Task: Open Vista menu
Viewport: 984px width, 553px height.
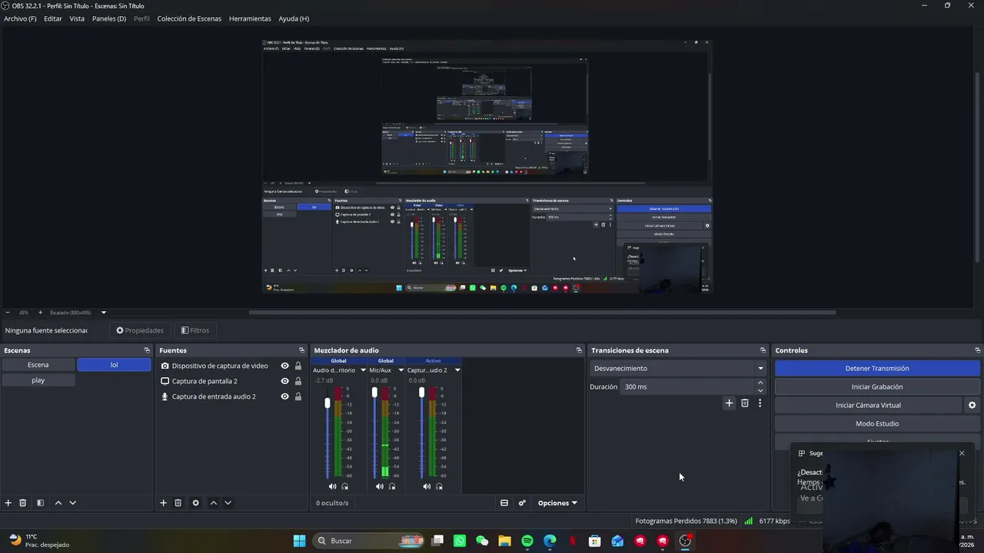Action: pyautogui.click(x=77, y=18)
